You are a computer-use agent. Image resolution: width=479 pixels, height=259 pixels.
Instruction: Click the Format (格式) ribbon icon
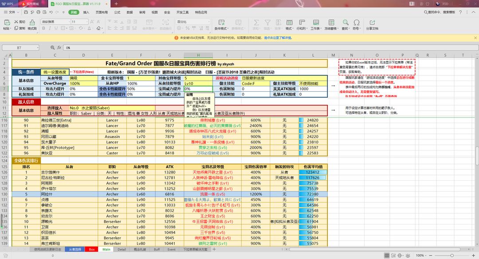click(x=289, y=22)
